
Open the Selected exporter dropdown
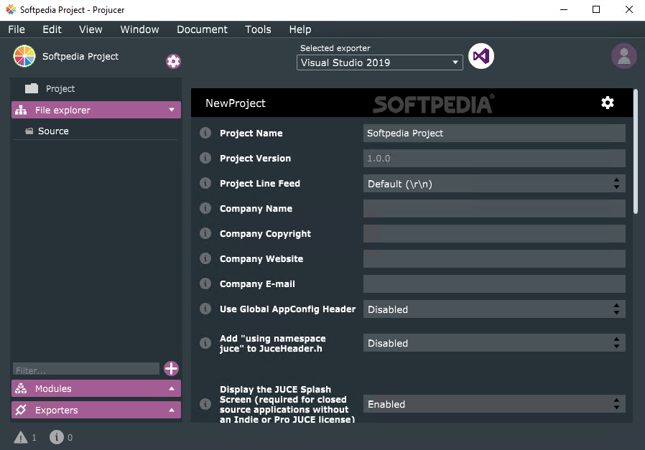380,62
